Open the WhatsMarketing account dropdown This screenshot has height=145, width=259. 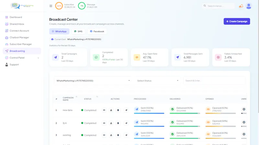tap(93, 81)
